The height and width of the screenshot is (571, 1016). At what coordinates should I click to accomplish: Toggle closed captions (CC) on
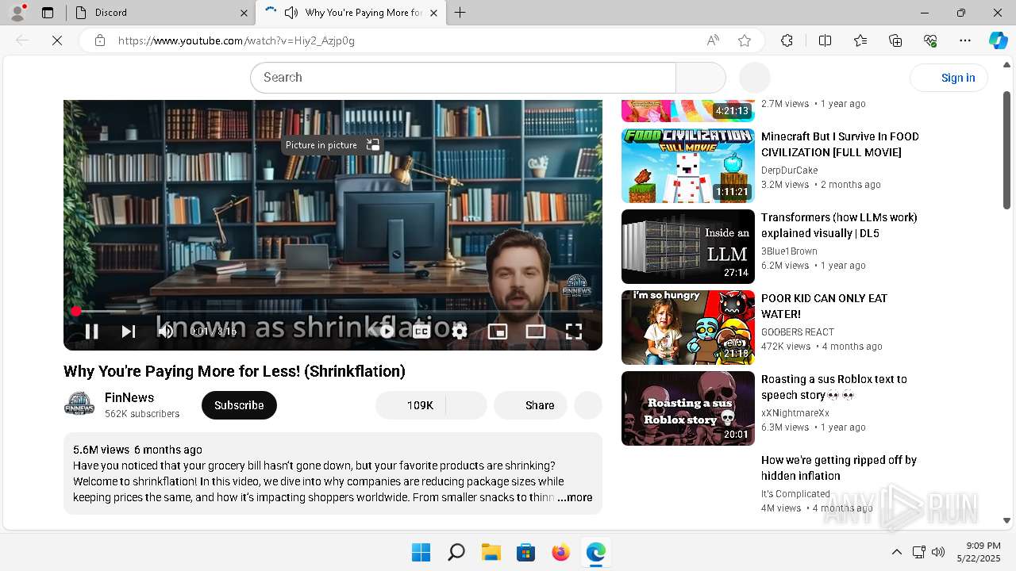421,331
